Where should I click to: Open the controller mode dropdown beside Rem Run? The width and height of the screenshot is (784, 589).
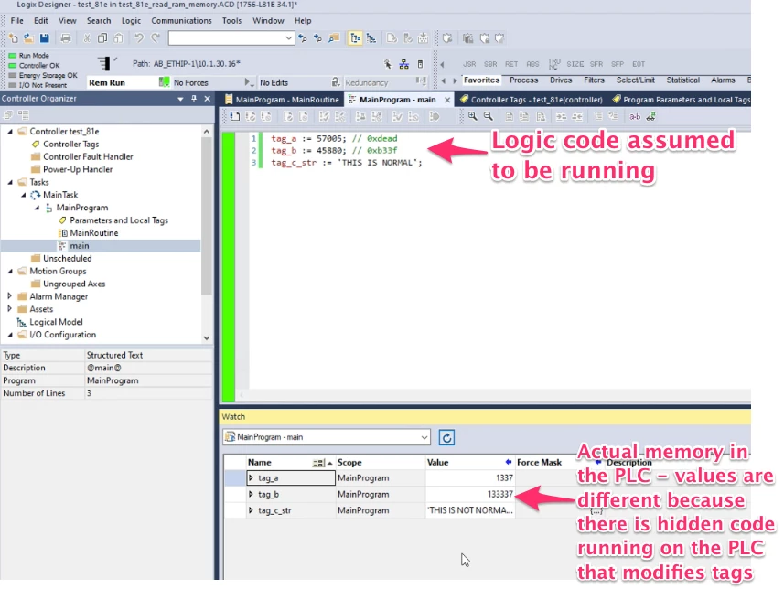coord(165,81)
